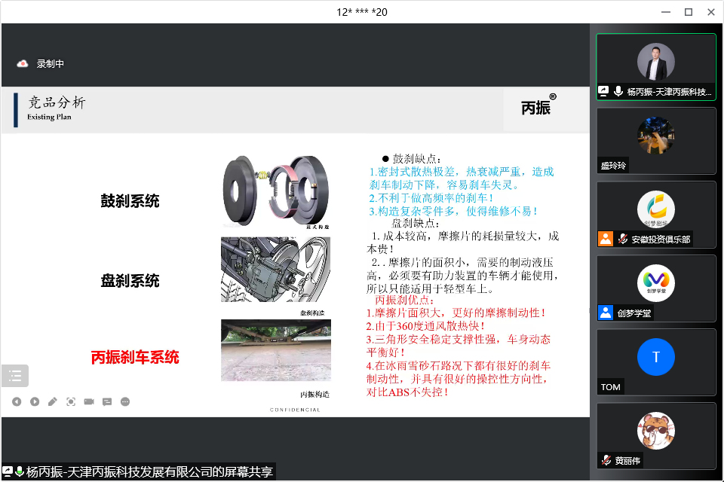Click the TOM name label
The image size is (724, 482).
pyautogui.click(x=610, y=387)
